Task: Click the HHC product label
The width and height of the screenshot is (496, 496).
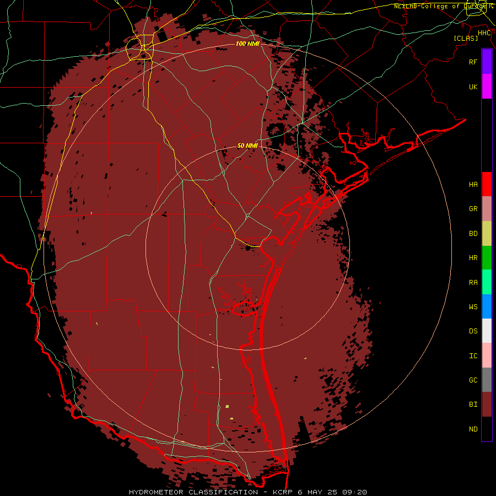Action: (x=484, y=33)
